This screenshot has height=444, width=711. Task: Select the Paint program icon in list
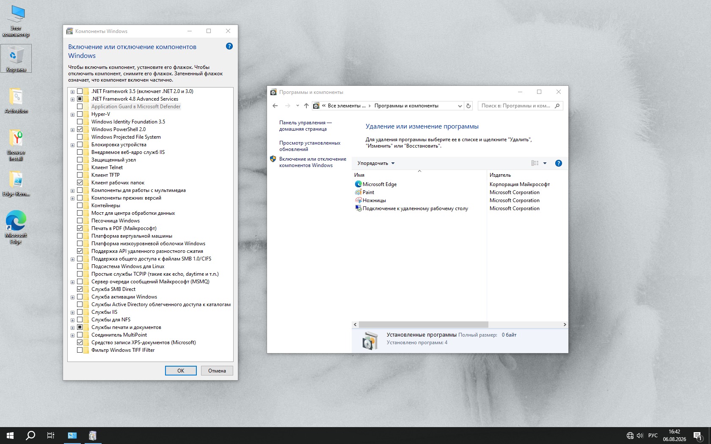(358, 192)
